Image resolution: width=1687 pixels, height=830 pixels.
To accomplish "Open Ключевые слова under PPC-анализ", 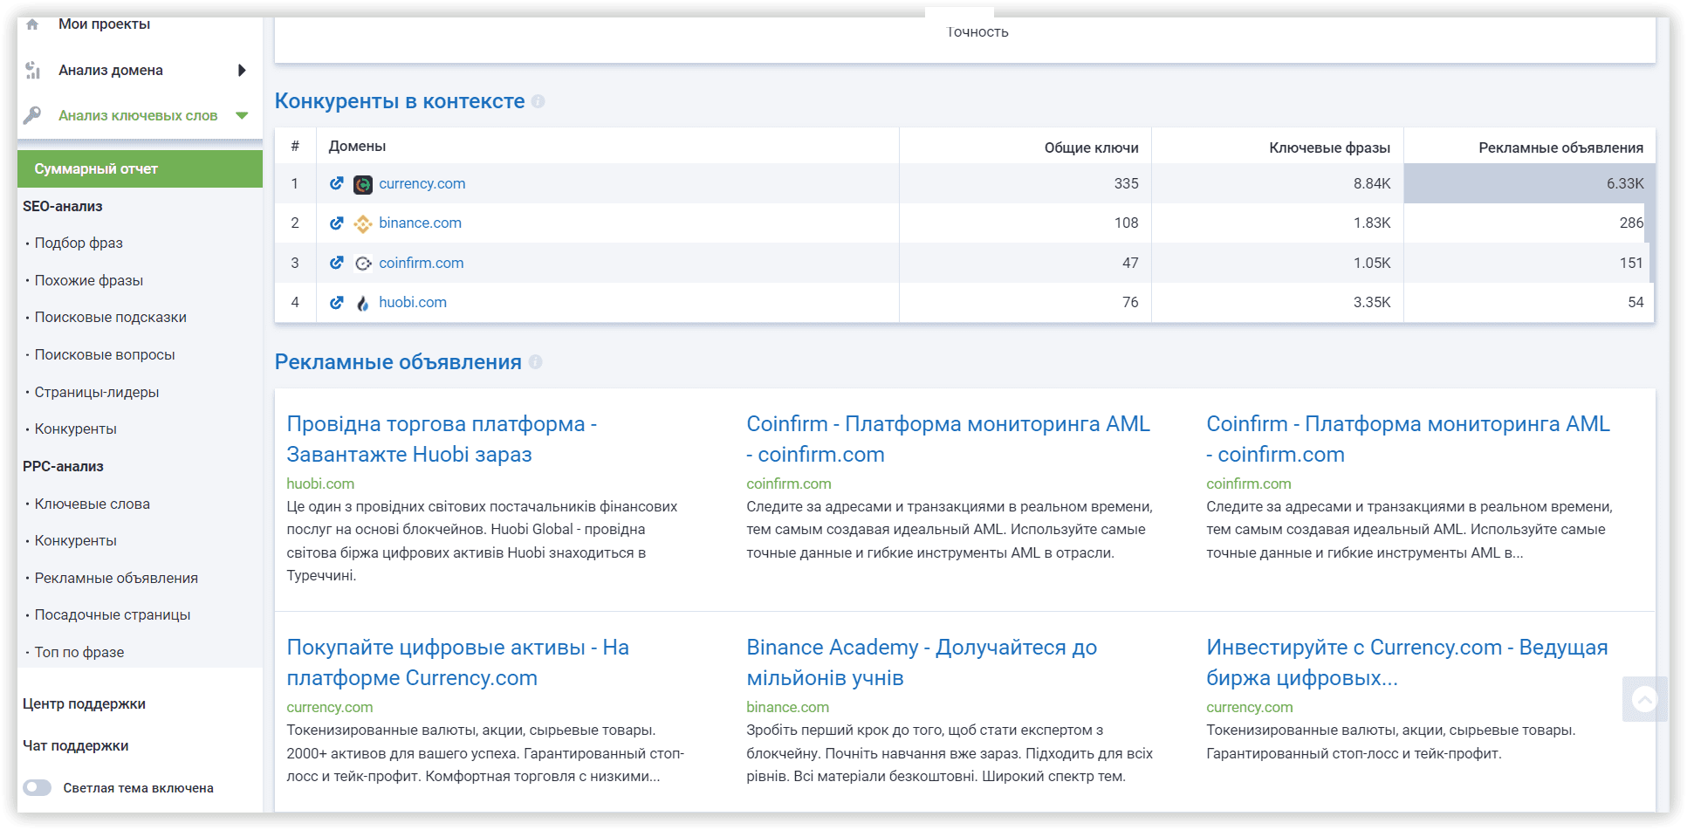I will pos(93,504).
